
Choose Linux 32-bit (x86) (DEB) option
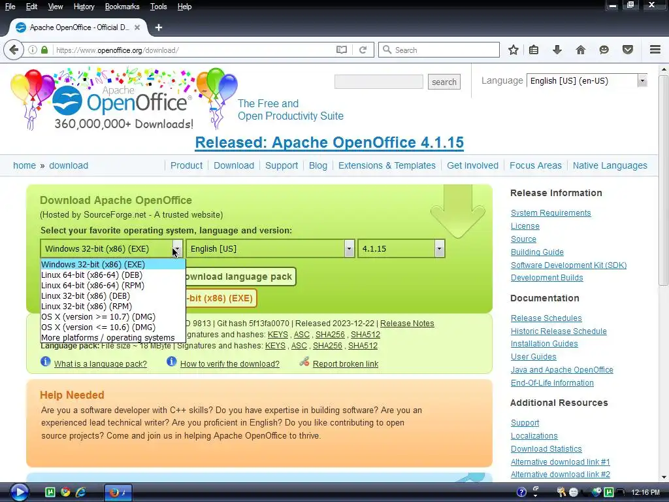113,296
